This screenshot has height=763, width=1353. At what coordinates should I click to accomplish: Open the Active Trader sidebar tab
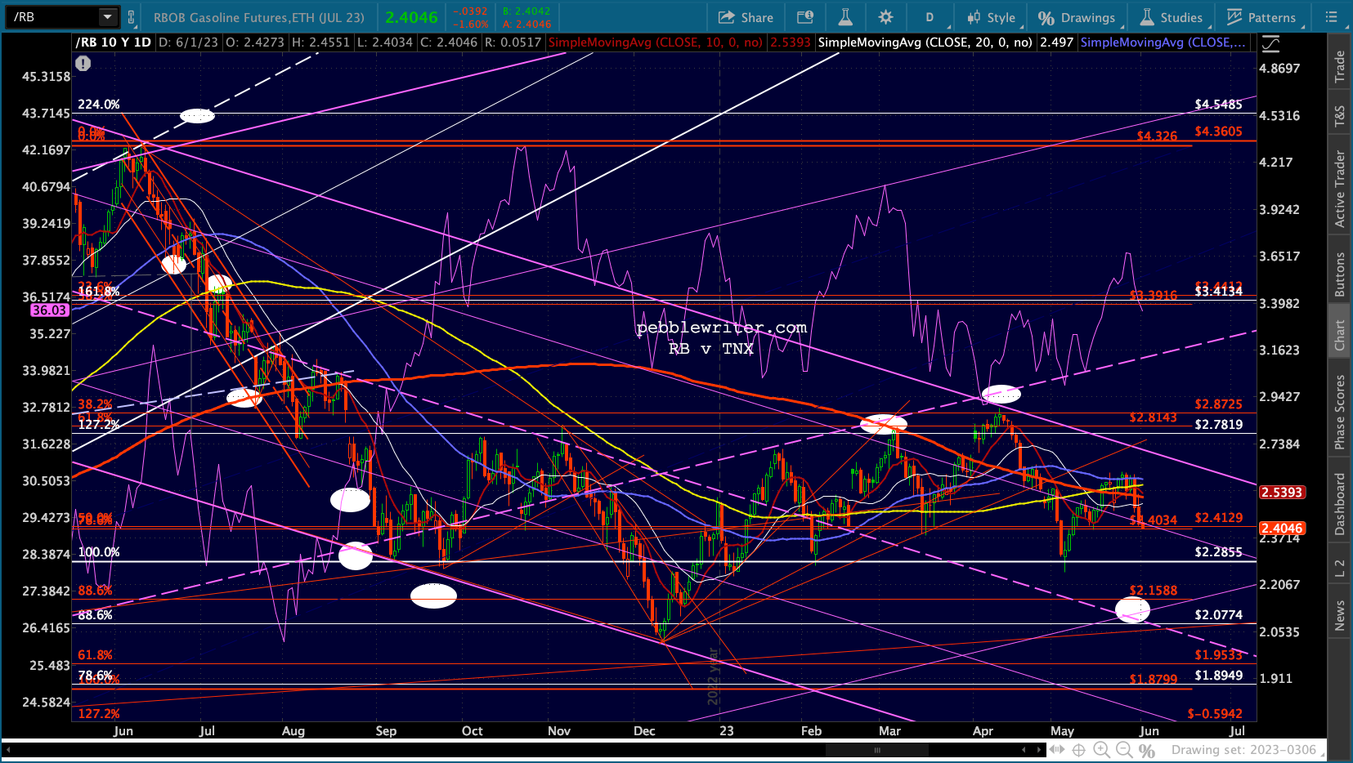point(1339,189)
